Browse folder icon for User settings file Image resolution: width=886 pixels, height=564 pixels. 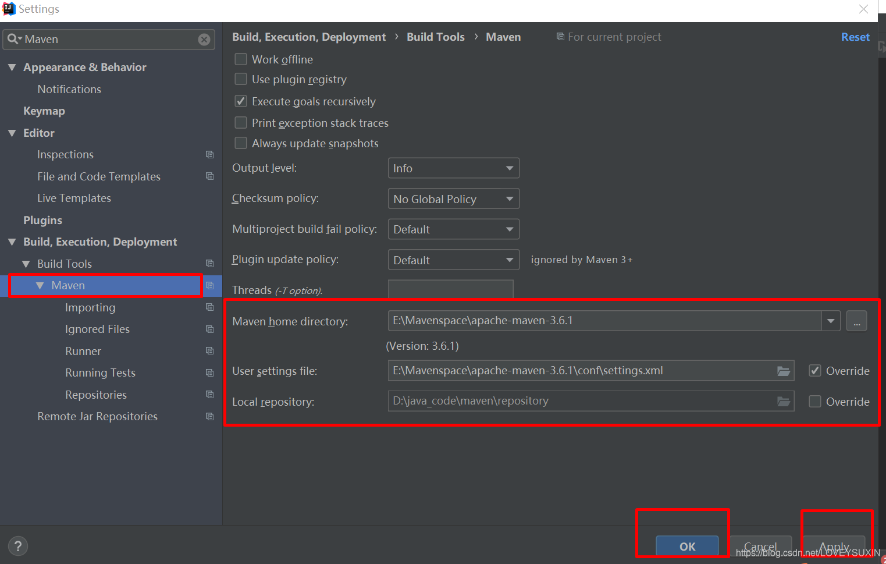(x=784, y=371)
